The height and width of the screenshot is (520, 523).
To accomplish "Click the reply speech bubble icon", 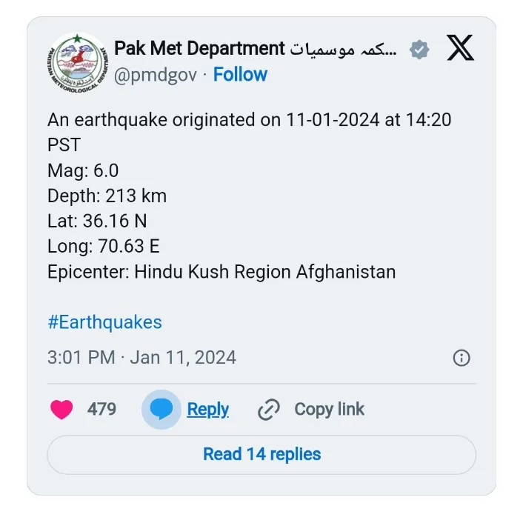I will tap(161, 410).
